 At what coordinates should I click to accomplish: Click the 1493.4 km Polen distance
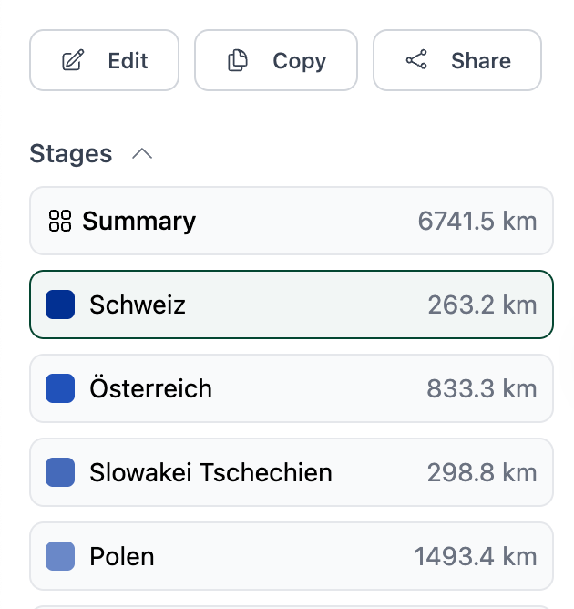click(x=476, y=556)
